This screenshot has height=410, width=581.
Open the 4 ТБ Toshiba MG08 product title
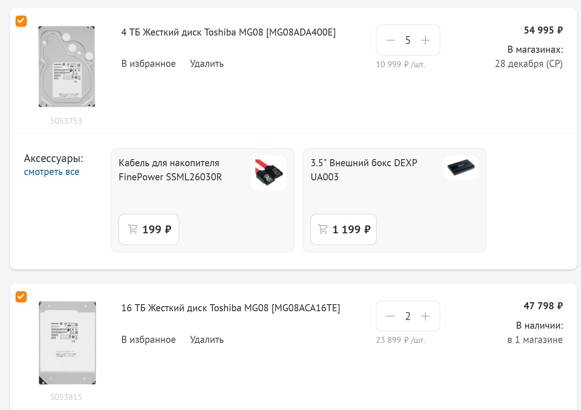click(x=228, y=32)
